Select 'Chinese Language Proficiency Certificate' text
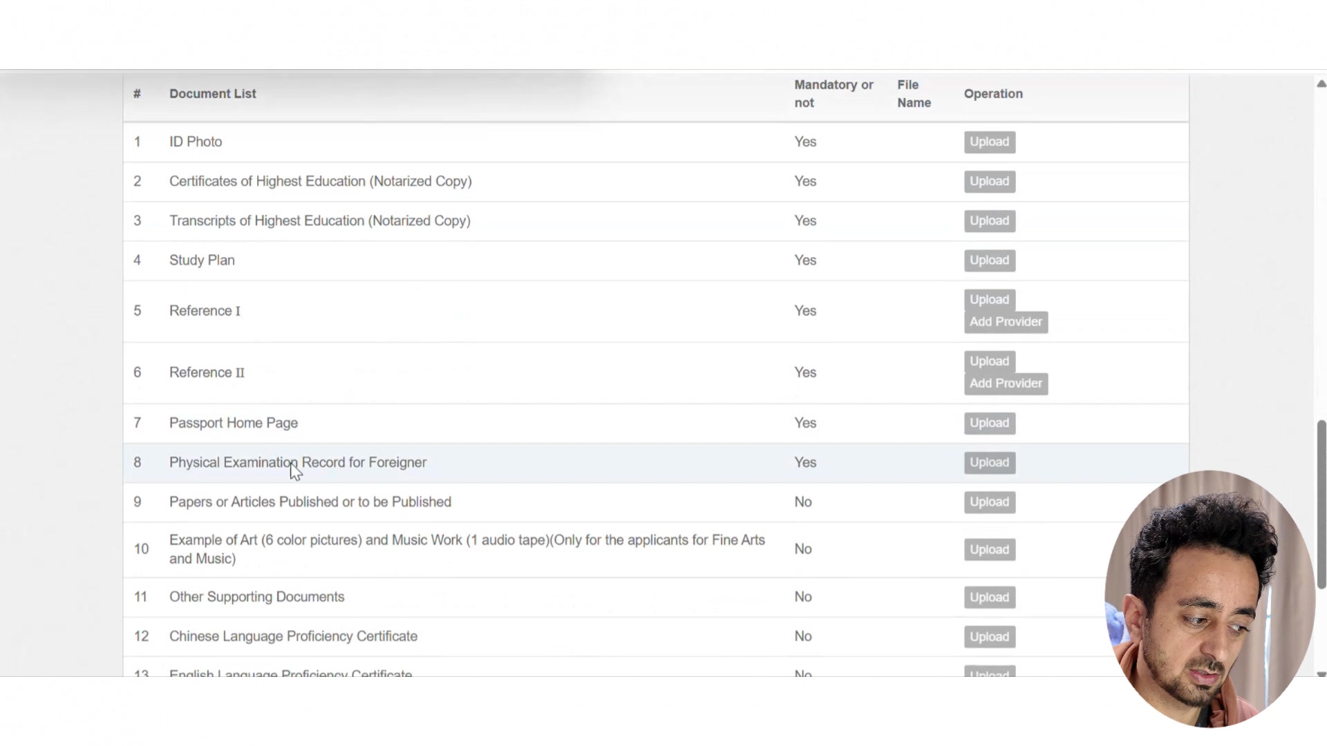Image resolution: width=1327 pixels, height=746 pixels. 293,636
